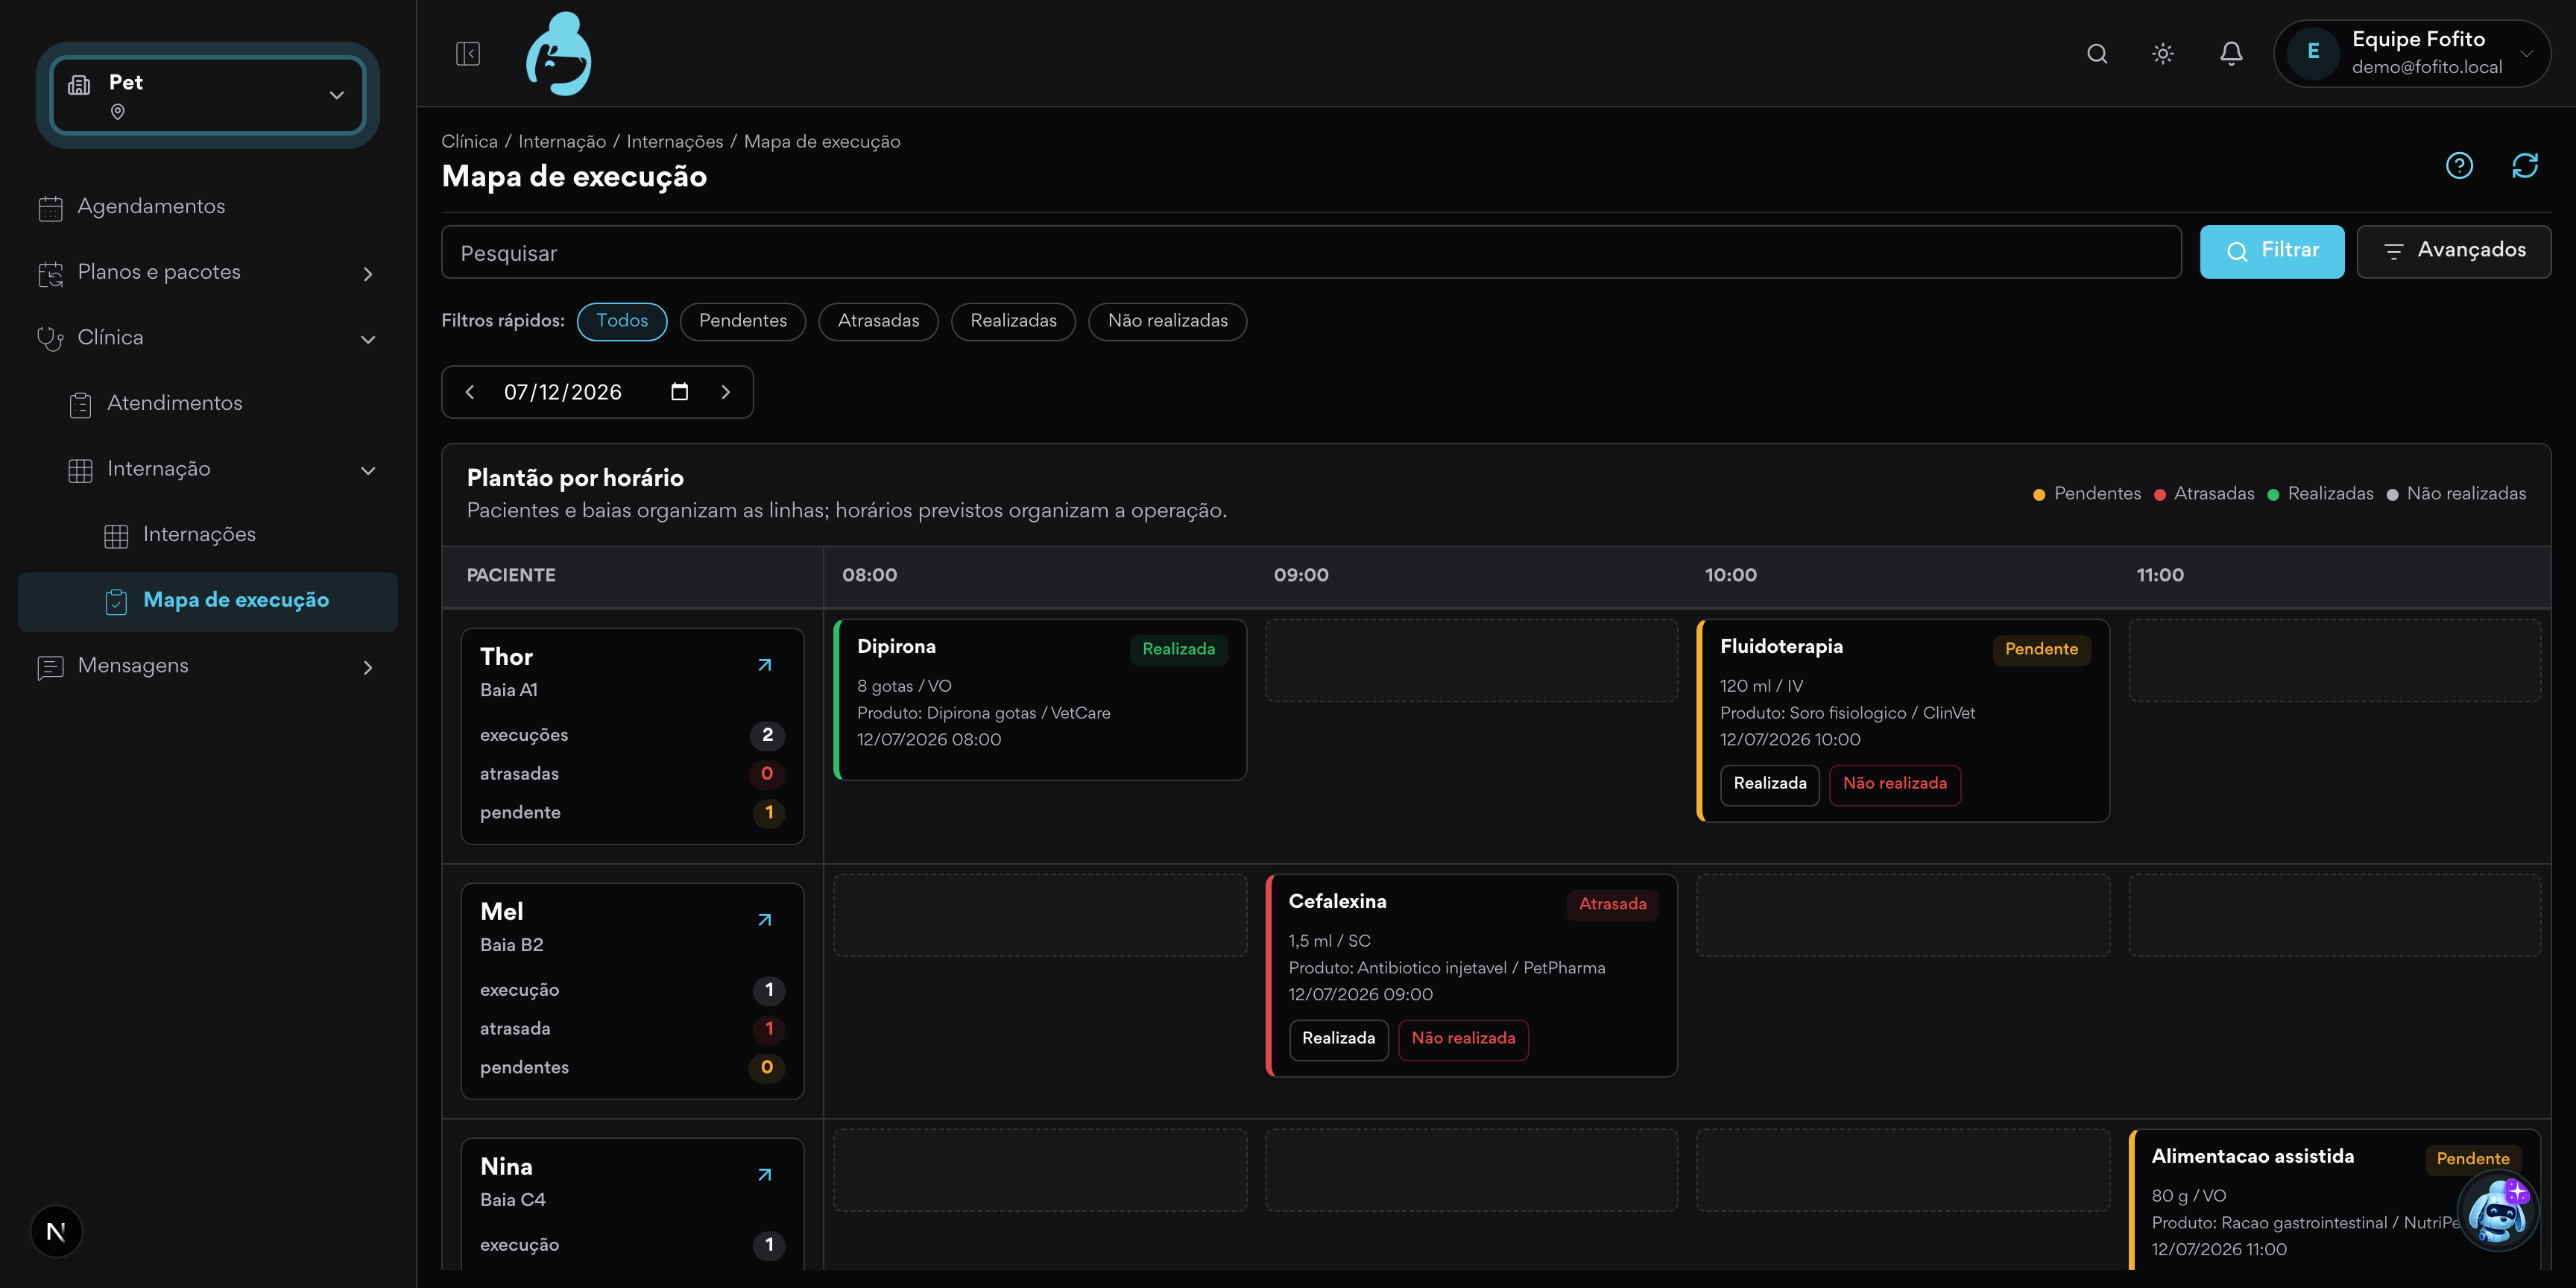Click the Internação breadcrumb link
This screenshot has height=1288, width=2576.
(x=562, y=142)
